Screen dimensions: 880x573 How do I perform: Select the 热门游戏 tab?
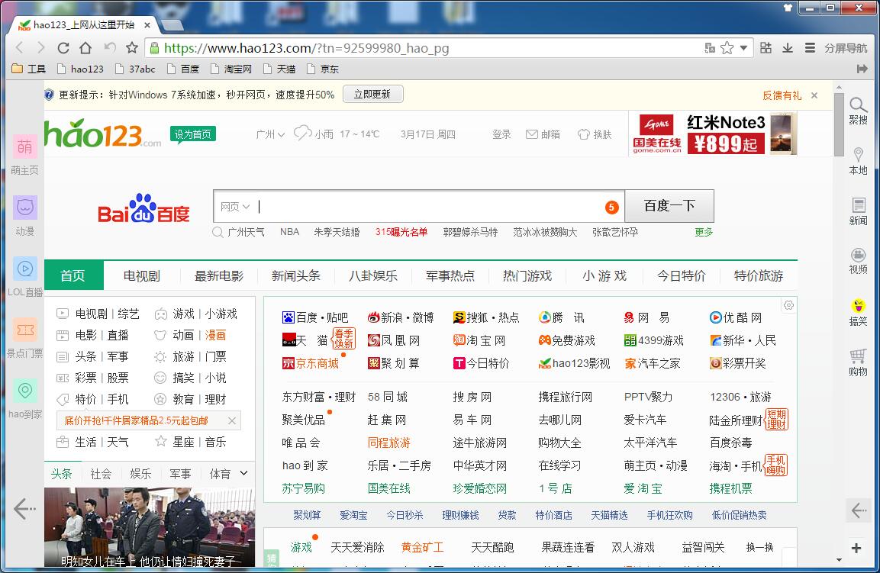pyautogui.click(x=527, y=275)
